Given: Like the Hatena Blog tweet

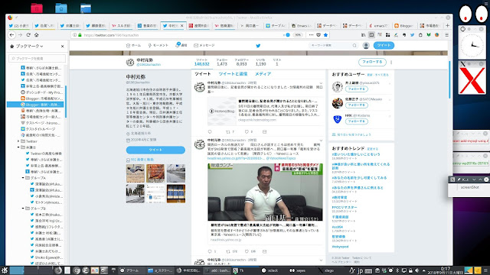Looking at the screenshot, I should (247, 132).
